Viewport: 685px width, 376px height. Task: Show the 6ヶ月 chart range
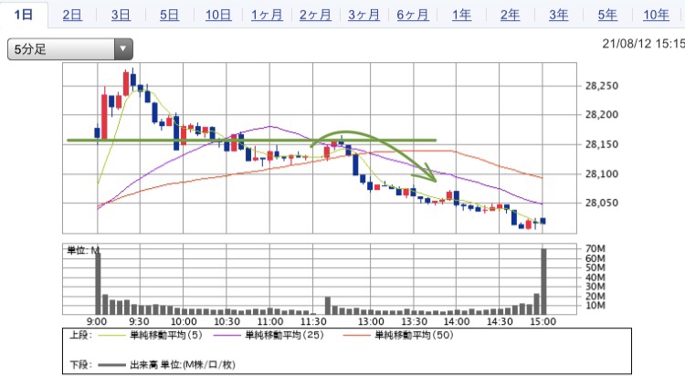(x=413, y=16)
